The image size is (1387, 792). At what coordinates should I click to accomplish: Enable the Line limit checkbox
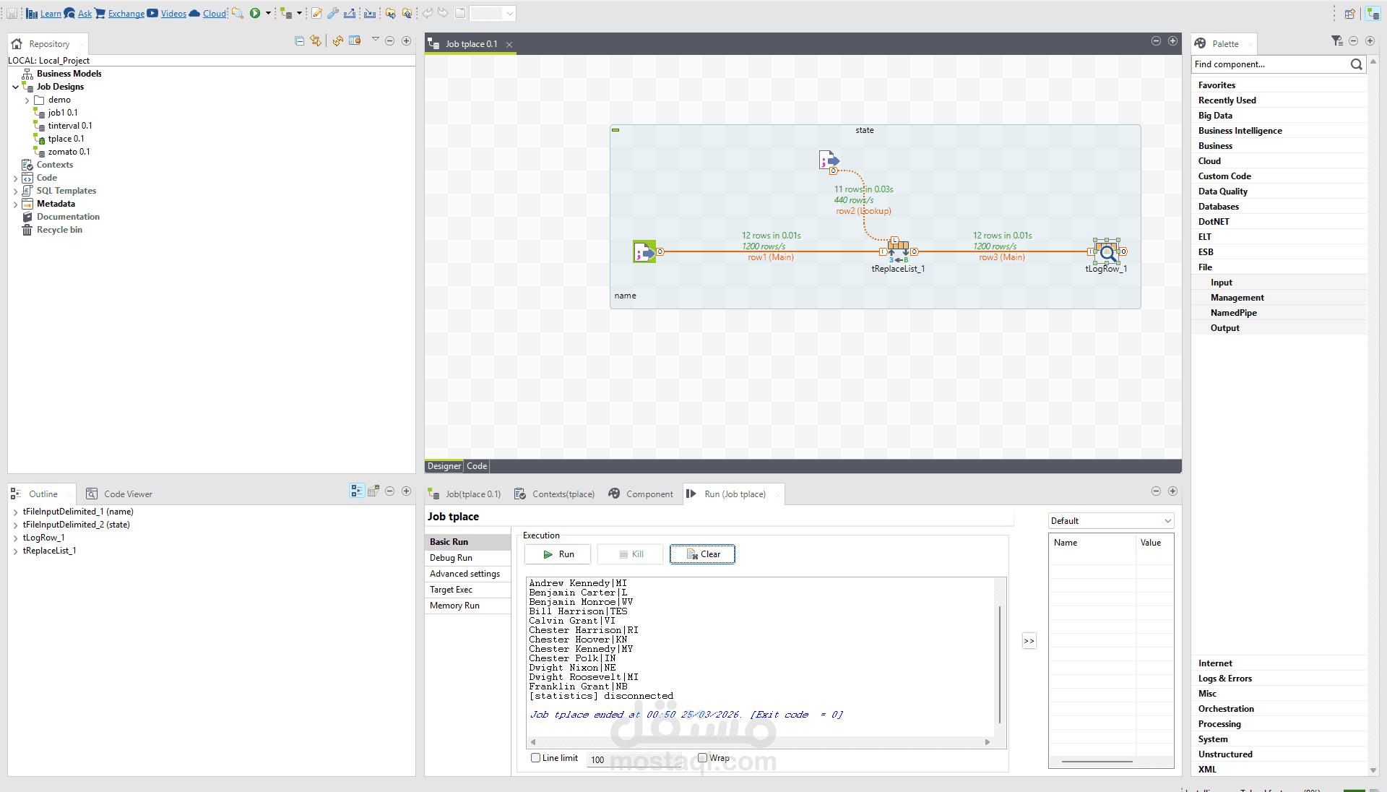pyautogui.click(x=535, y=758)
